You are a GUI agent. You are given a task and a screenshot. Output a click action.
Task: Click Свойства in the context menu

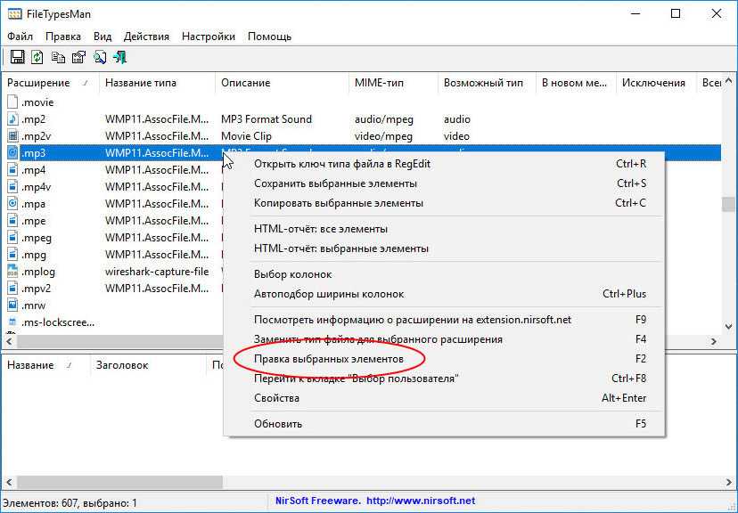pos(276,398)
